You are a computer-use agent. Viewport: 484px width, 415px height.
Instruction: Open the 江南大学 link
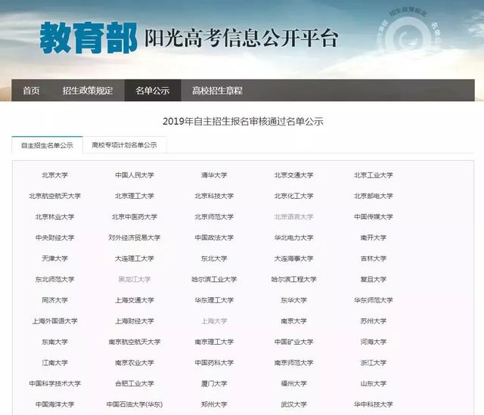tap(55, 362)
